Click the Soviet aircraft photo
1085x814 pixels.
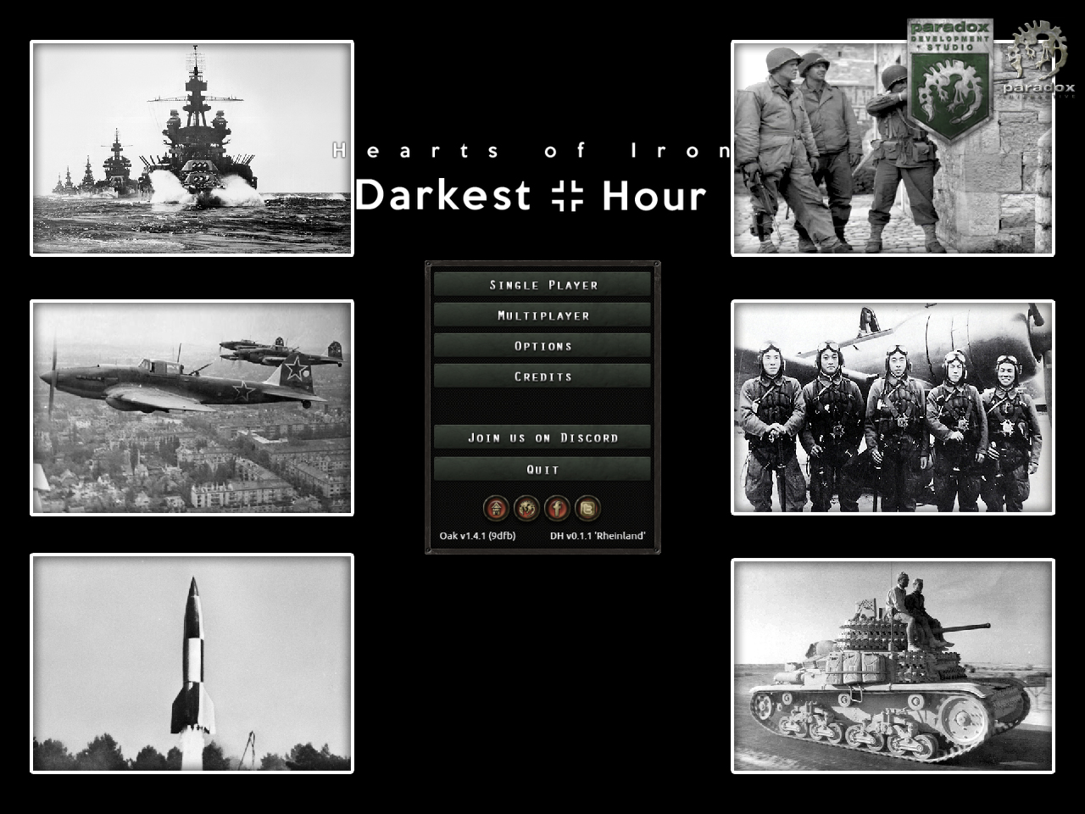(x=192, y=408)
